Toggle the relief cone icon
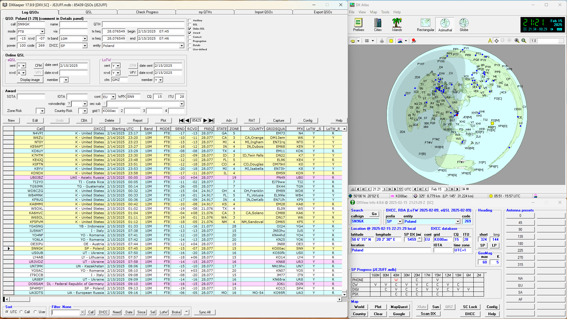This screenshot has height=319, width=567. (x=382, y=41)
